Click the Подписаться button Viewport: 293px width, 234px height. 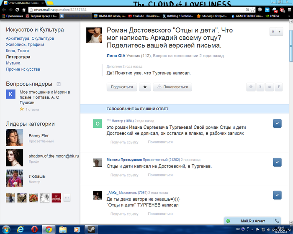122,87
